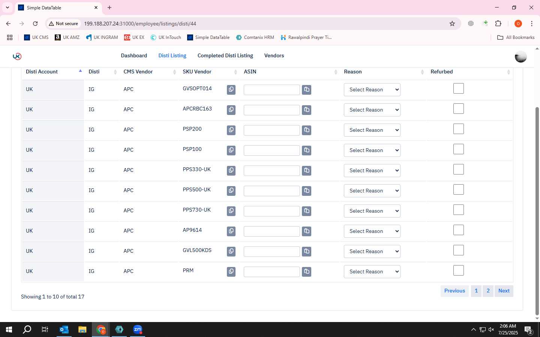Open Select Reason dropdown for PPS500-UK

[x=372, y=191]
